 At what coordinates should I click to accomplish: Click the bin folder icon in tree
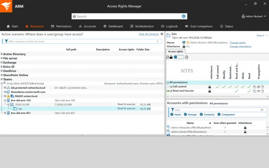15,109
